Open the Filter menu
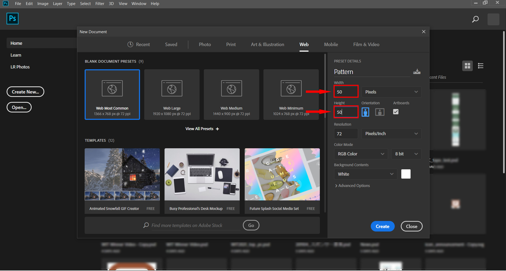 coord(100,4)
